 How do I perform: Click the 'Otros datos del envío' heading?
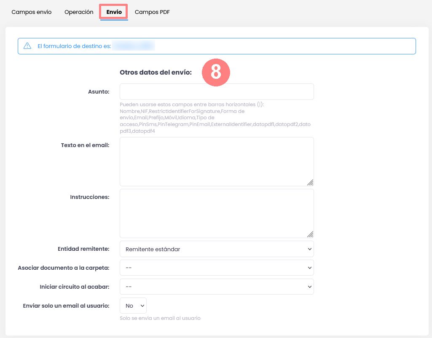tap(156, 72)
